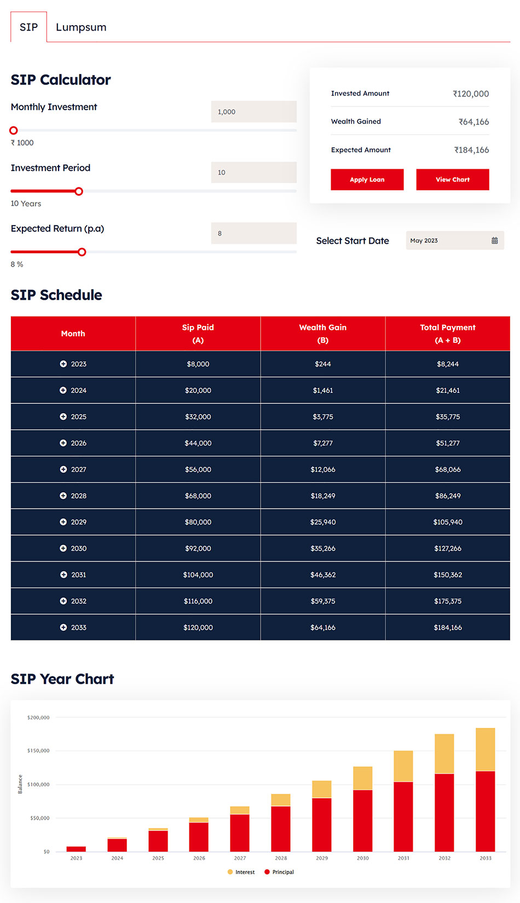Image resolution: width=520 pixels, height=903 pixels.
Task: Focus the Monthly Investment amount field
Action: (253, 112)
